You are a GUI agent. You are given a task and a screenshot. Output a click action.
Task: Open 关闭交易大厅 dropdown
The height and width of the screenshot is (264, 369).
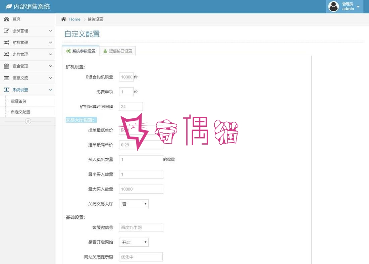tap(134, 204)
